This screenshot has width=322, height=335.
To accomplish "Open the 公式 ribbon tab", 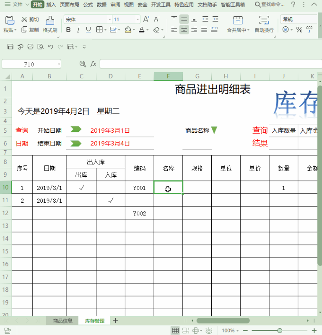I will point(88,5).
